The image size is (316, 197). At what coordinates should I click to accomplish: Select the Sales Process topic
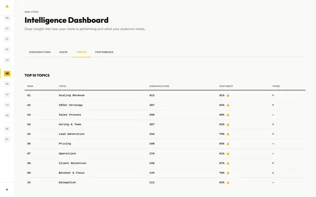tap(70, 115)
